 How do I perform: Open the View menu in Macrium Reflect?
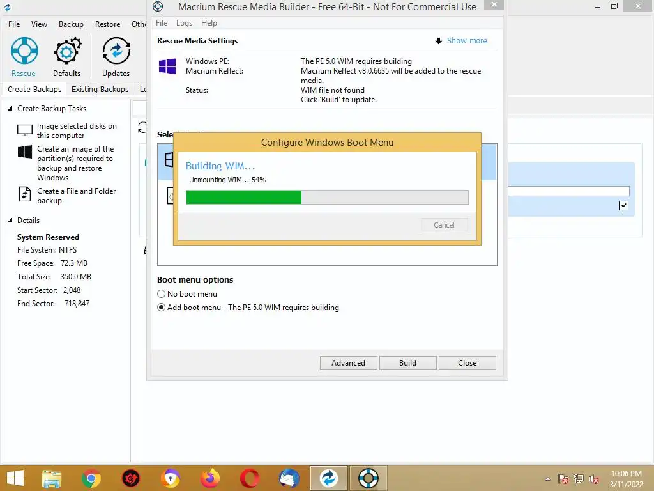click(x=39, y=24)
